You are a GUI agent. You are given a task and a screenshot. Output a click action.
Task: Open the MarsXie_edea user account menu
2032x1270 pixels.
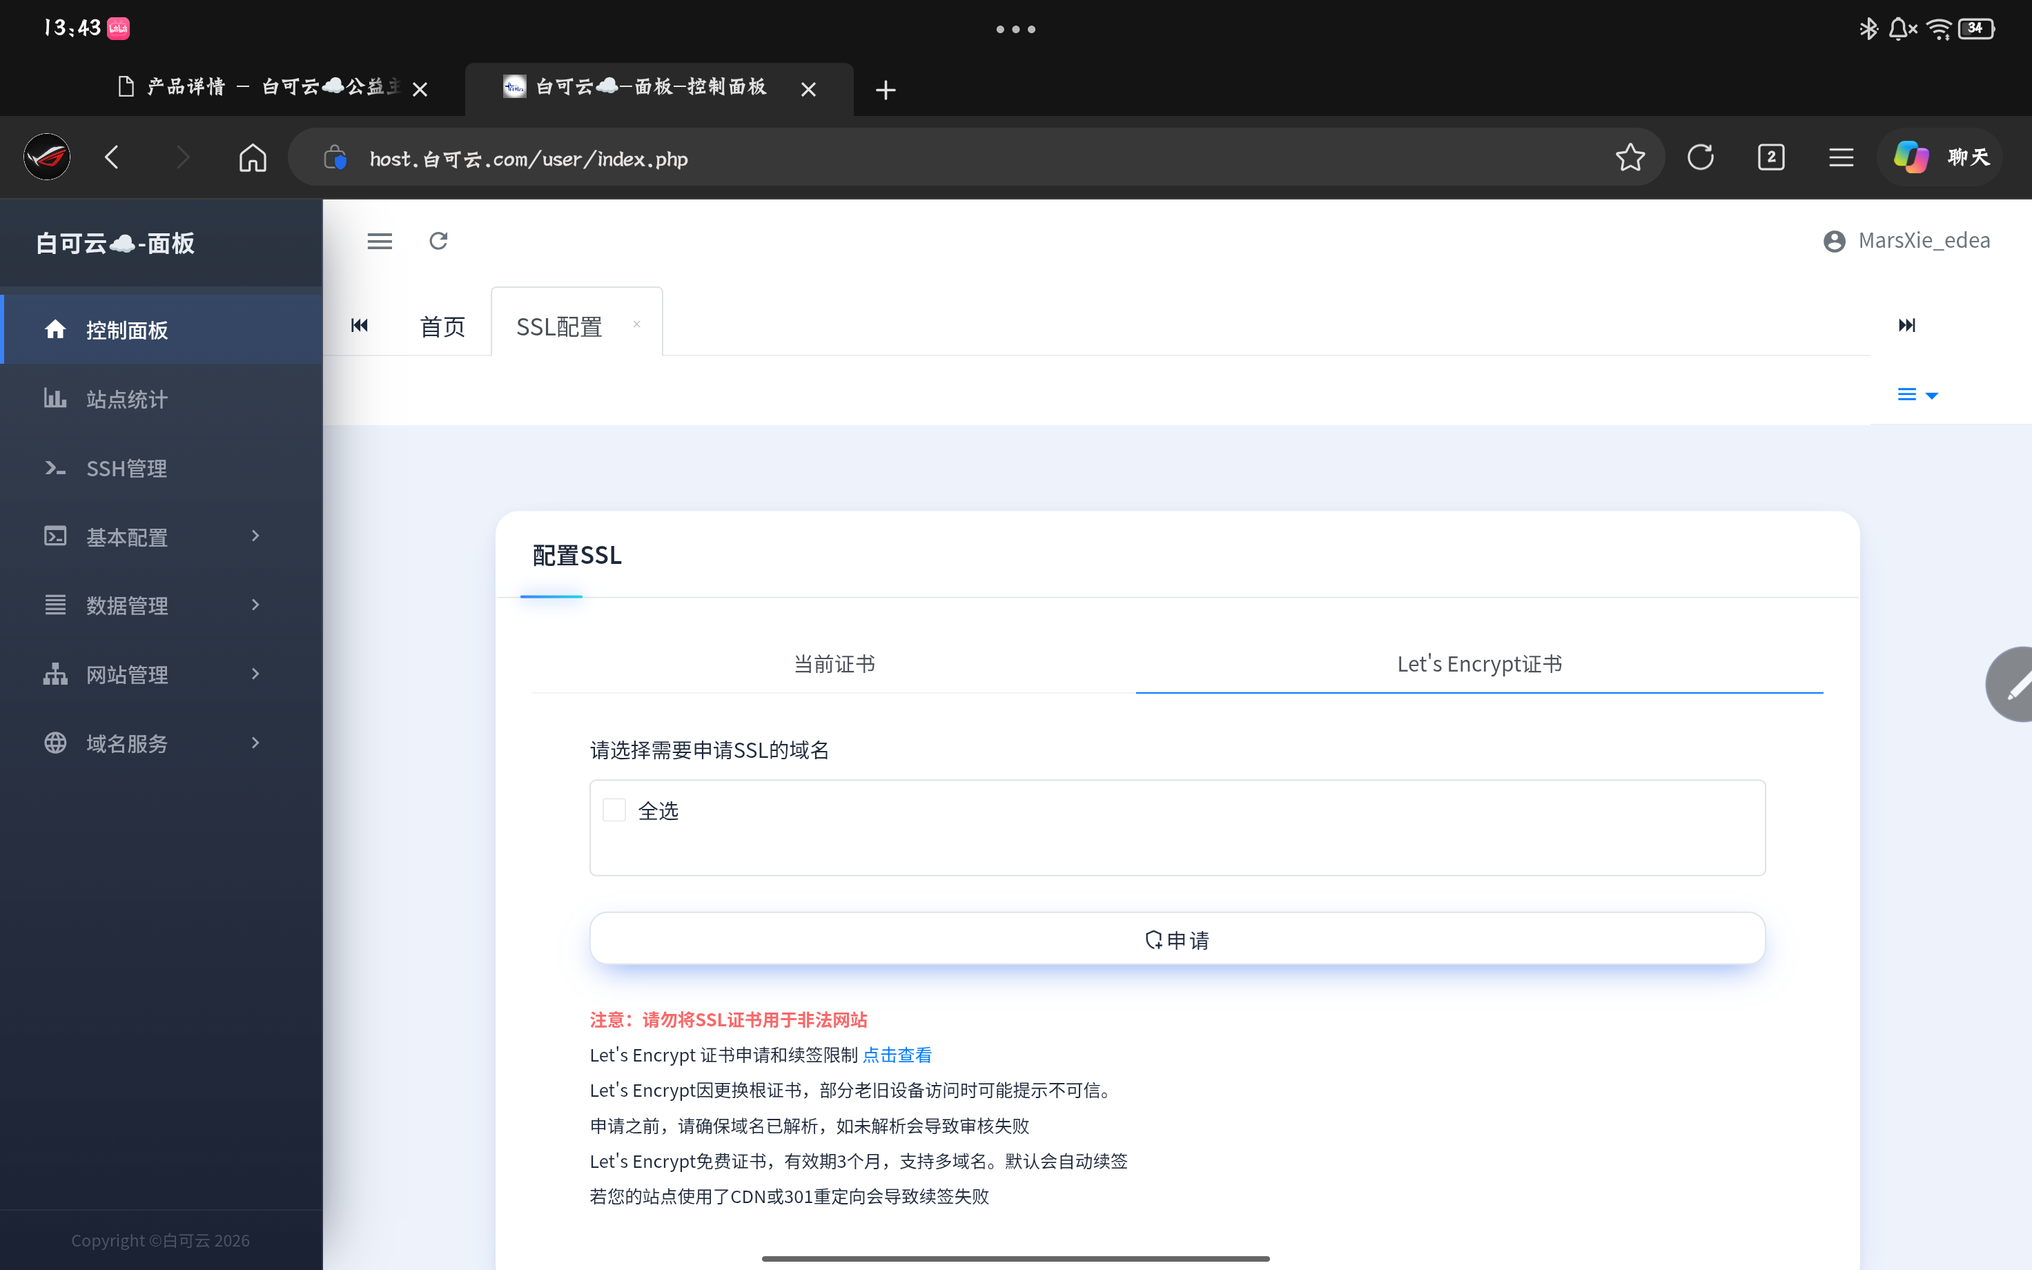click(1907, 241)
